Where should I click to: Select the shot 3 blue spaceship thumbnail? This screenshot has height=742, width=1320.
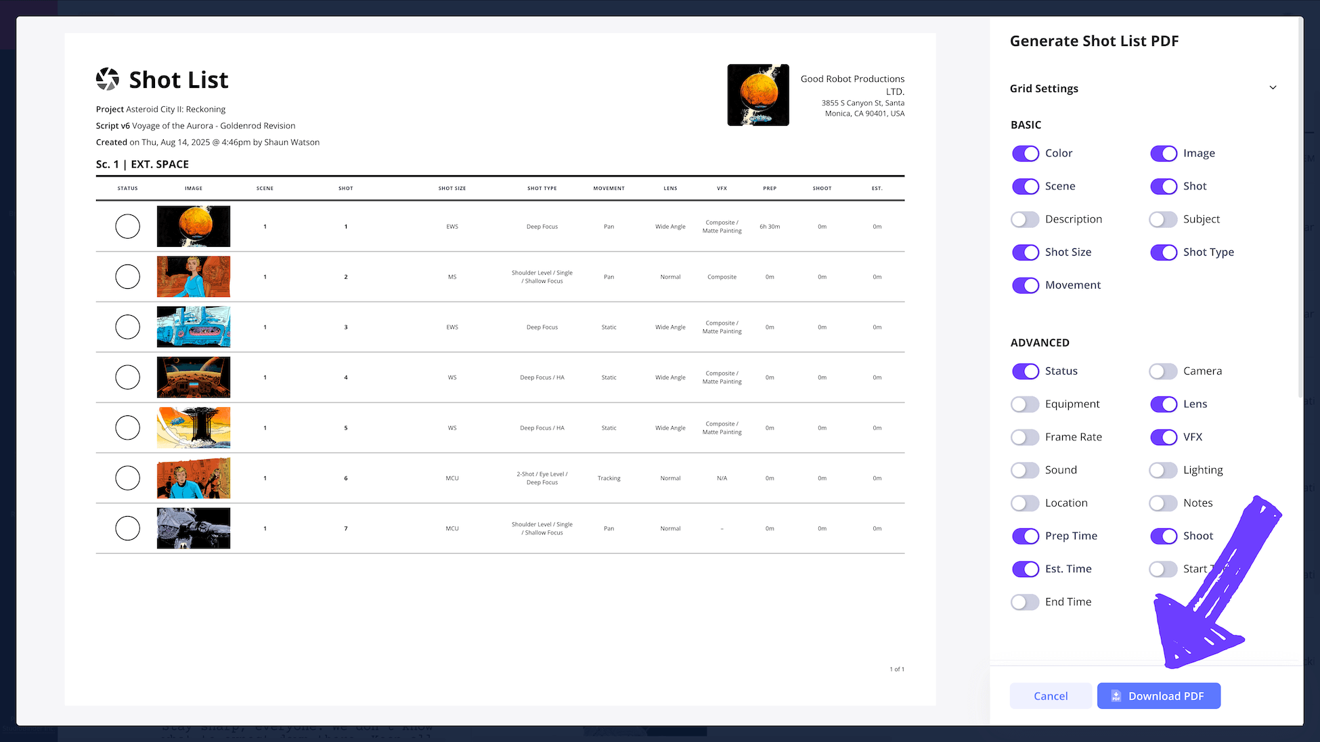pyautogui.click(x=194, y=327)
